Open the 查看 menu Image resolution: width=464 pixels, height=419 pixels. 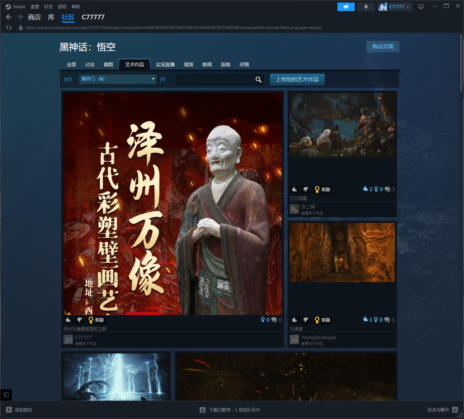35,7
